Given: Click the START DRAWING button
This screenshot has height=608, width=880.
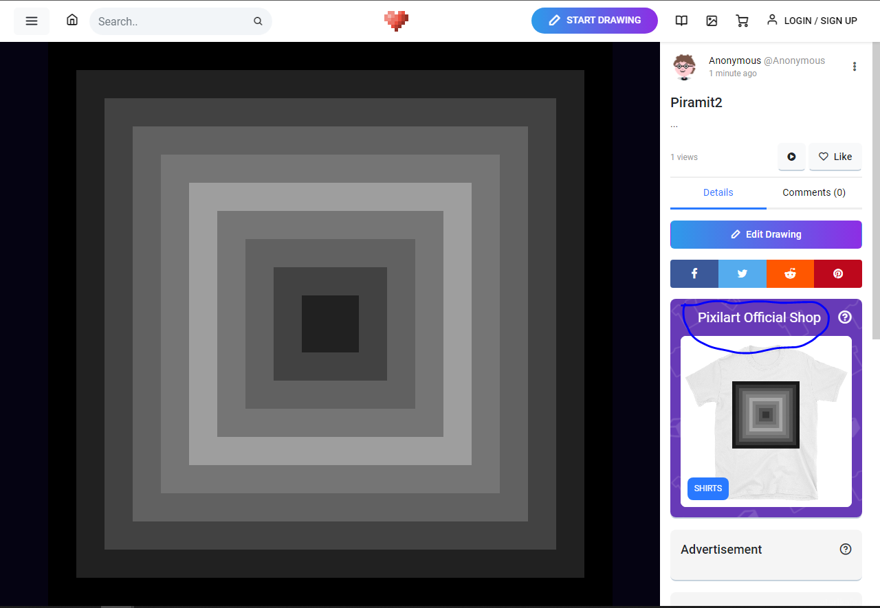Looking at the screenshot, I should point(595,21).
